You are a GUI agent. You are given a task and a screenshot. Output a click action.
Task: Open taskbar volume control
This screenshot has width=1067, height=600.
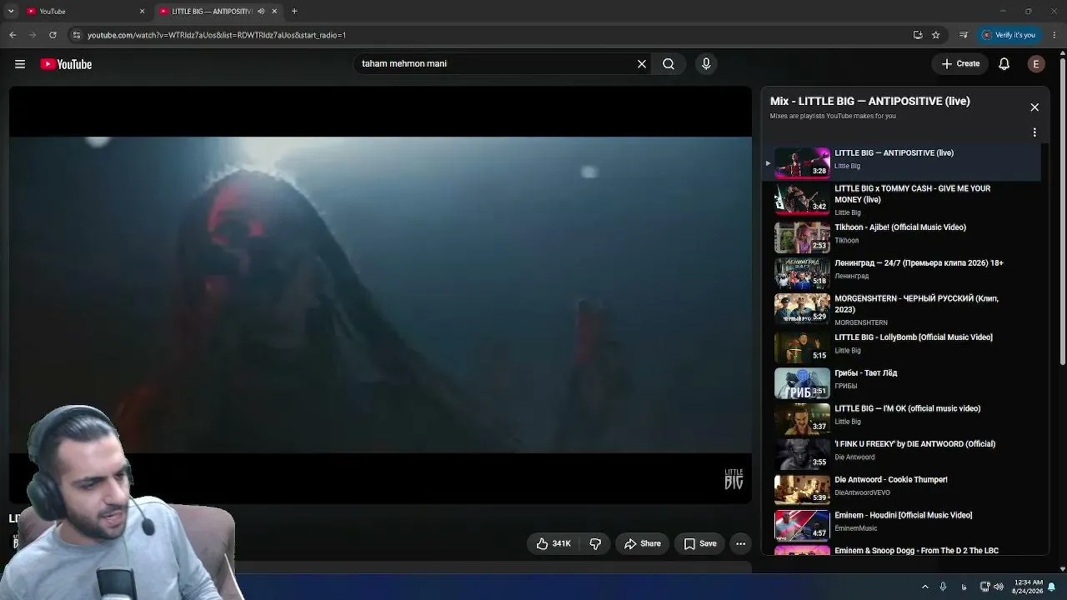(x=999, y=587)
